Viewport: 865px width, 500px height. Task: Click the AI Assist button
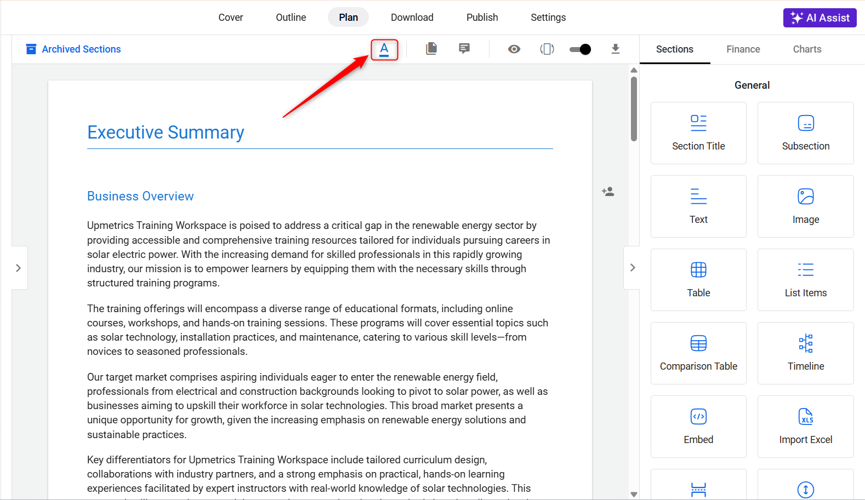[x=820, y=18]
